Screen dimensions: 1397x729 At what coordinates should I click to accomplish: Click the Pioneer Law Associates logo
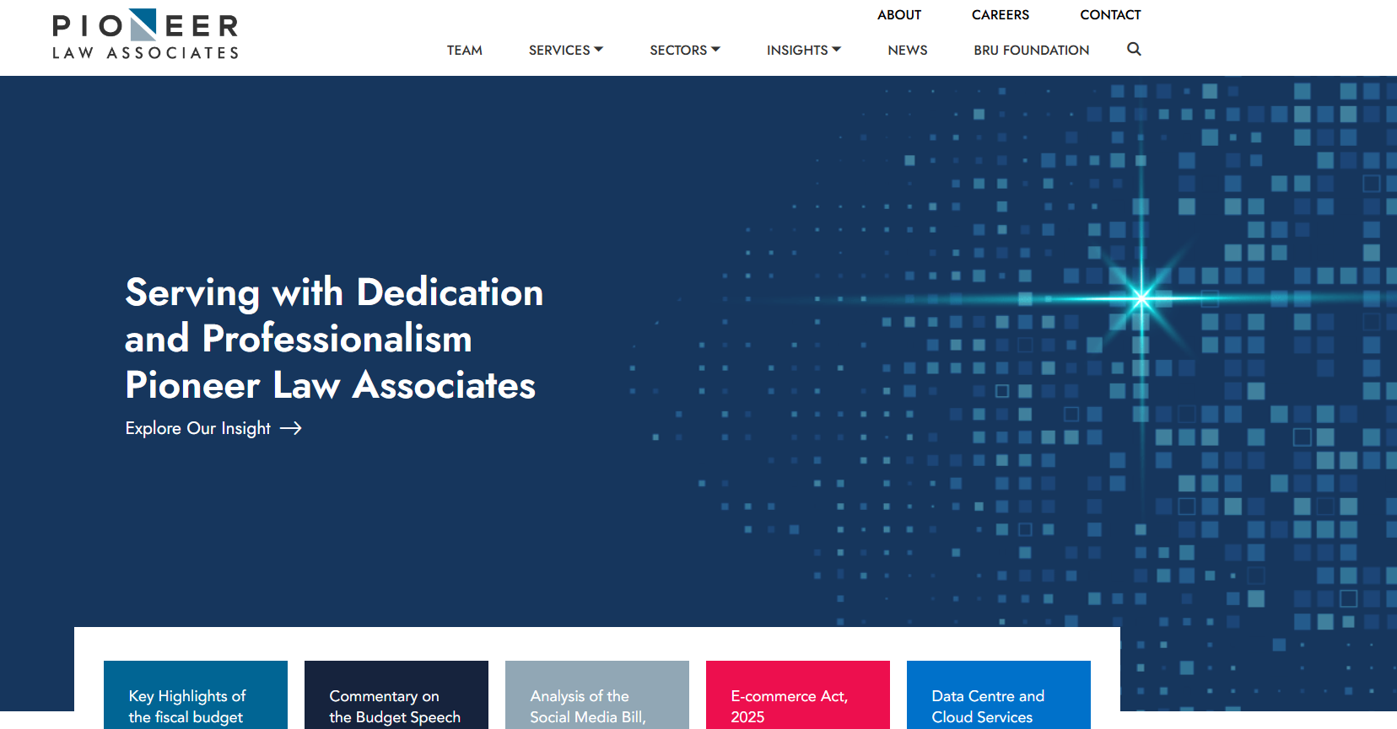pyautogui.click(x=145, y=35)
